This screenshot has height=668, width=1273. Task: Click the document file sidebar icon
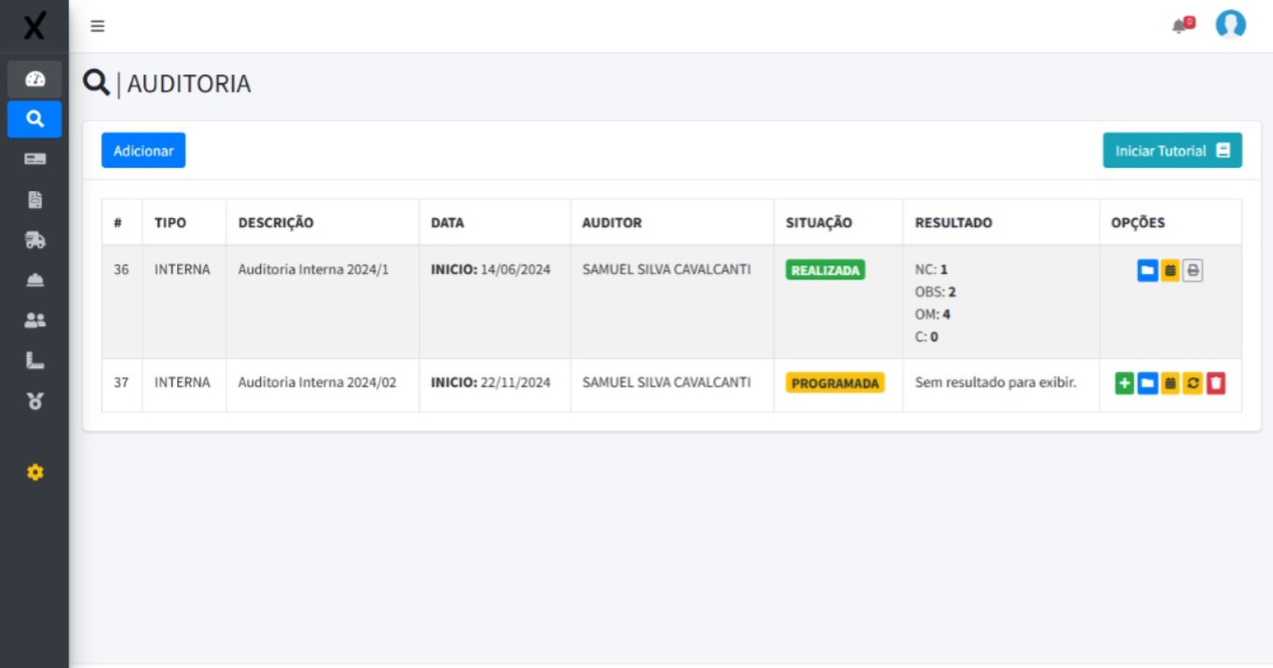[34, 199]
